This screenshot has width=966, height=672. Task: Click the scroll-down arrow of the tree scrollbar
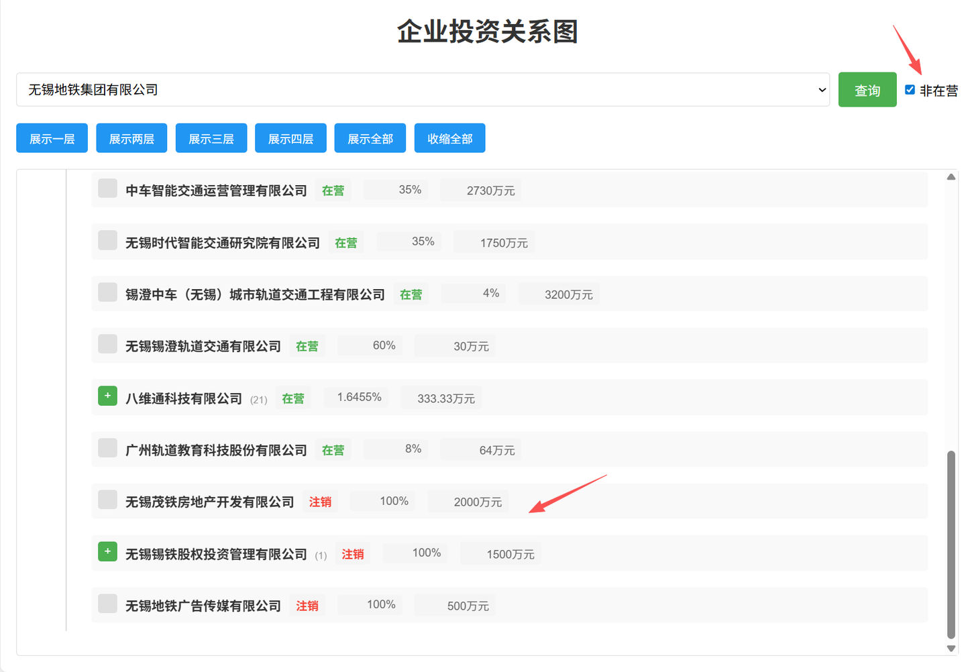click(951, 649)
